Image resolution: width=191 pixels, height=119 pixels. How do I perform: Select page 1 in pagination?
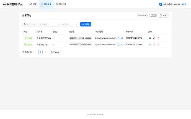click(x=40, y=52)
